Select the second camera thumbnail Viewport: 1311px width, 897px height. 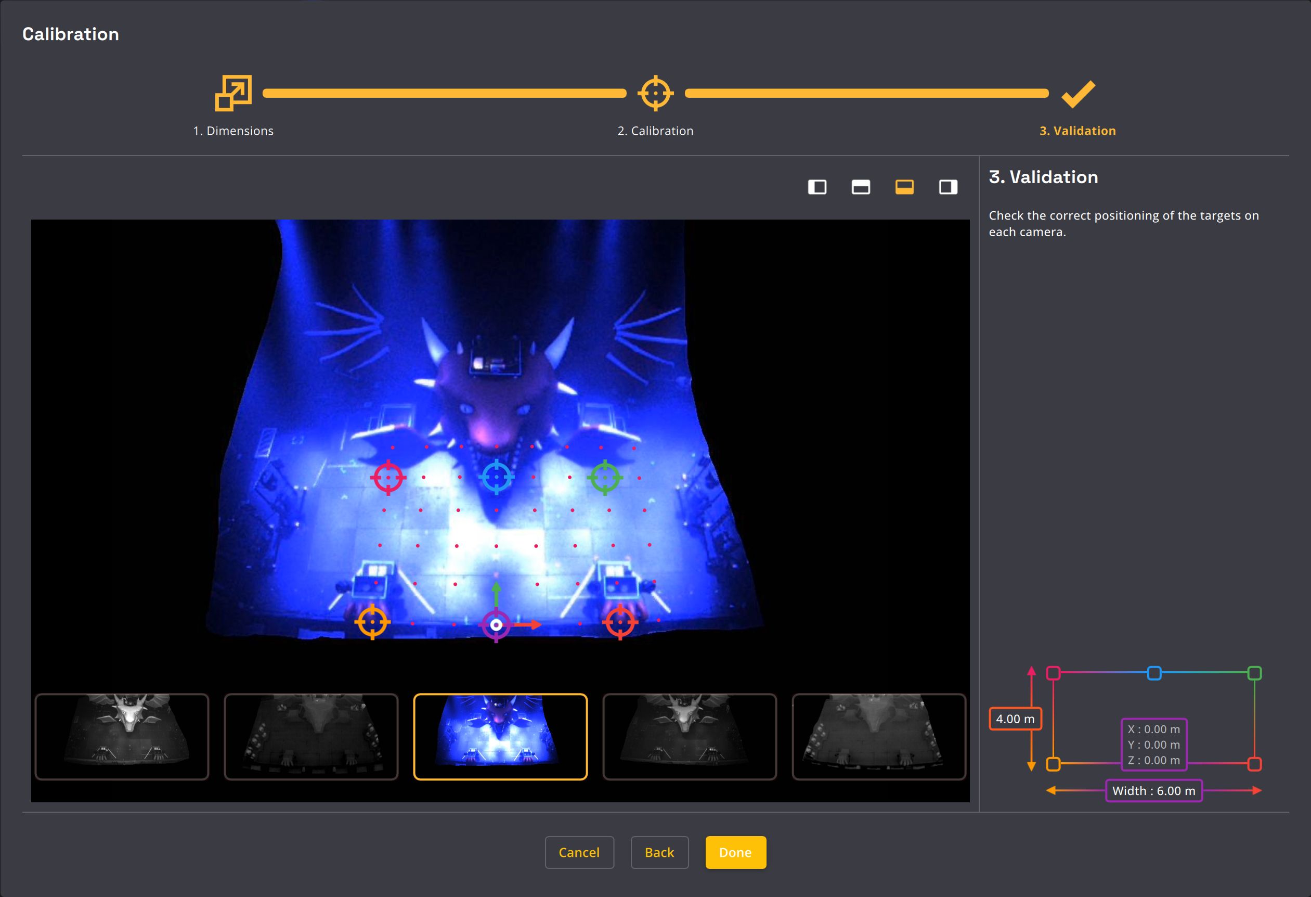coord(311,737)
